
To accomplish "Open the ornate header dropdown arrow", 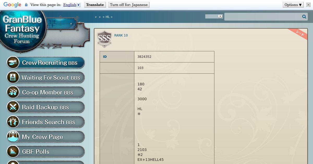I will pyautogui.click(x=71, y=24).
